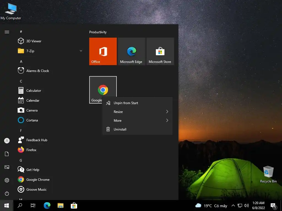
Task: Select the Recycle Bin desktop icon
Action: pyautogui.click(x=268, y=174)
